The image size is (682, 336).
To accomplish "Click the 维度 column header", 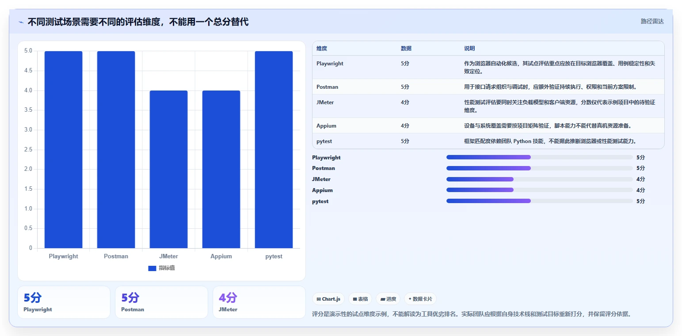I will [322, 49].
